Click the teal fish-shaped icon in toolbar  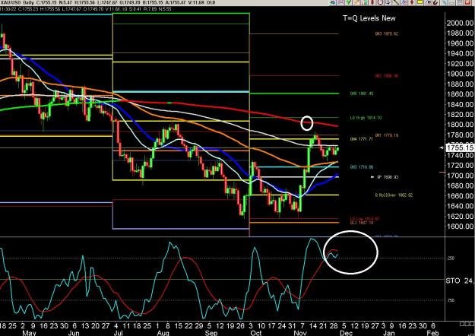[x=333, y=2]
